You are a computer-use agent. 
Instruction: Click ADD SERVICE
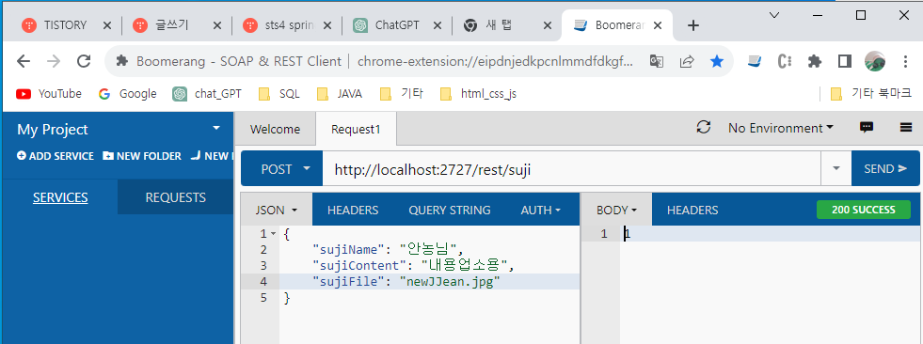[x=56, y=156]
